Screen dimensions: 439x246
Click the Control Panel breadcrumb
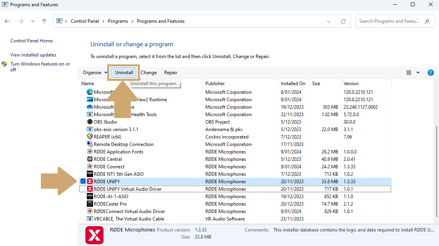[84, 21]
